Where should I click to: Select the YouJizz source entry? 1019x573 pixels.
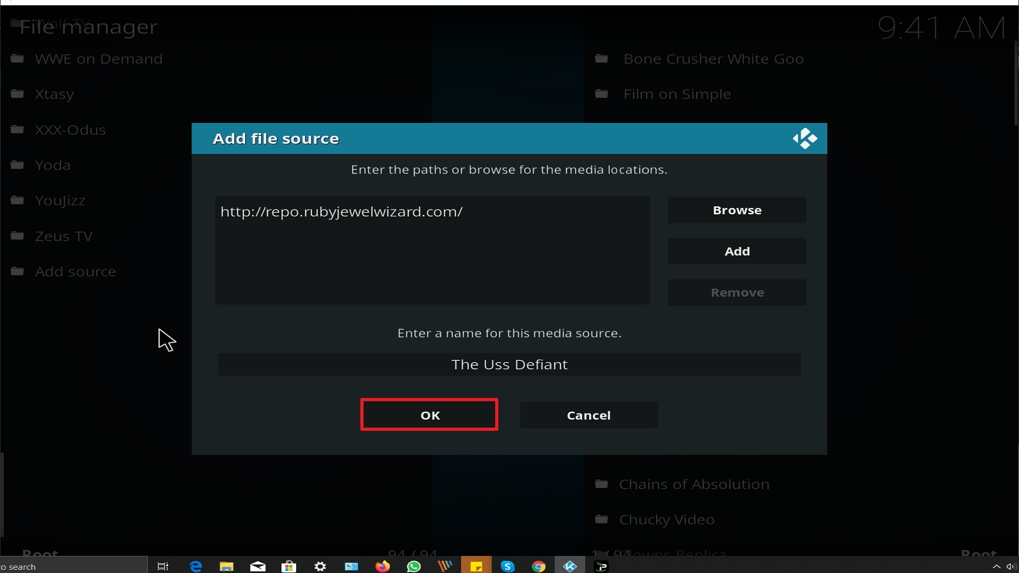(60, 201)
